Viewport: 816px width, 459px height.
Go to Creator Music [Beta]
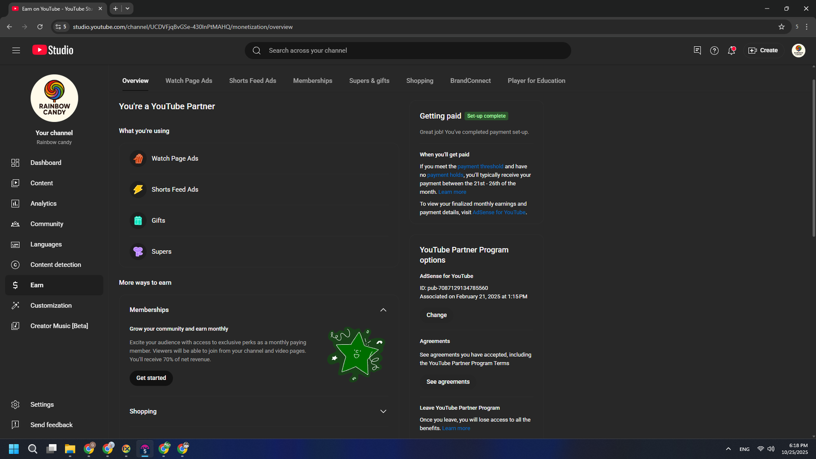(59, 326)
